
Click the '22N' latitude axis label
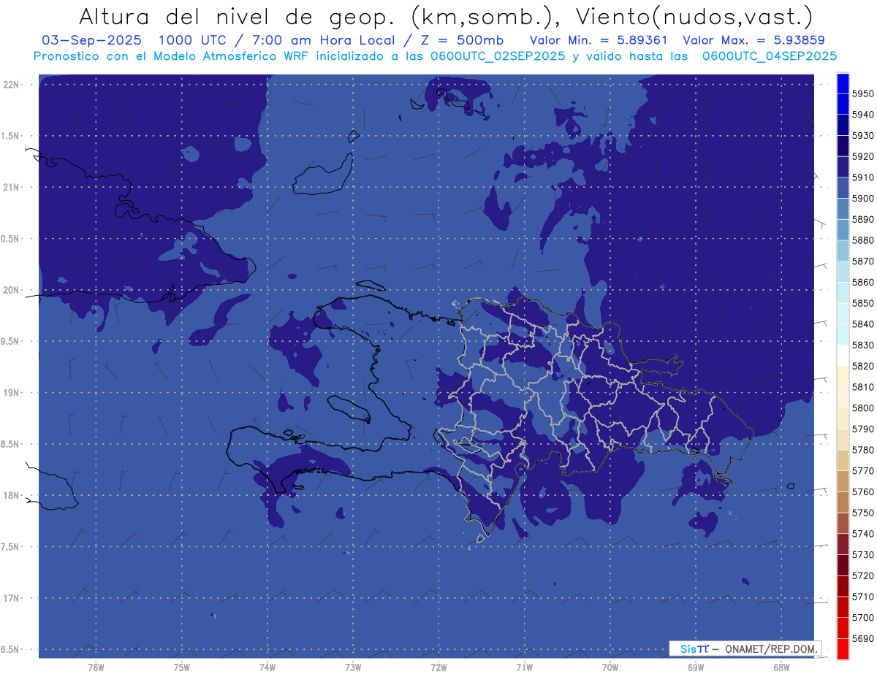pos(10,85)
